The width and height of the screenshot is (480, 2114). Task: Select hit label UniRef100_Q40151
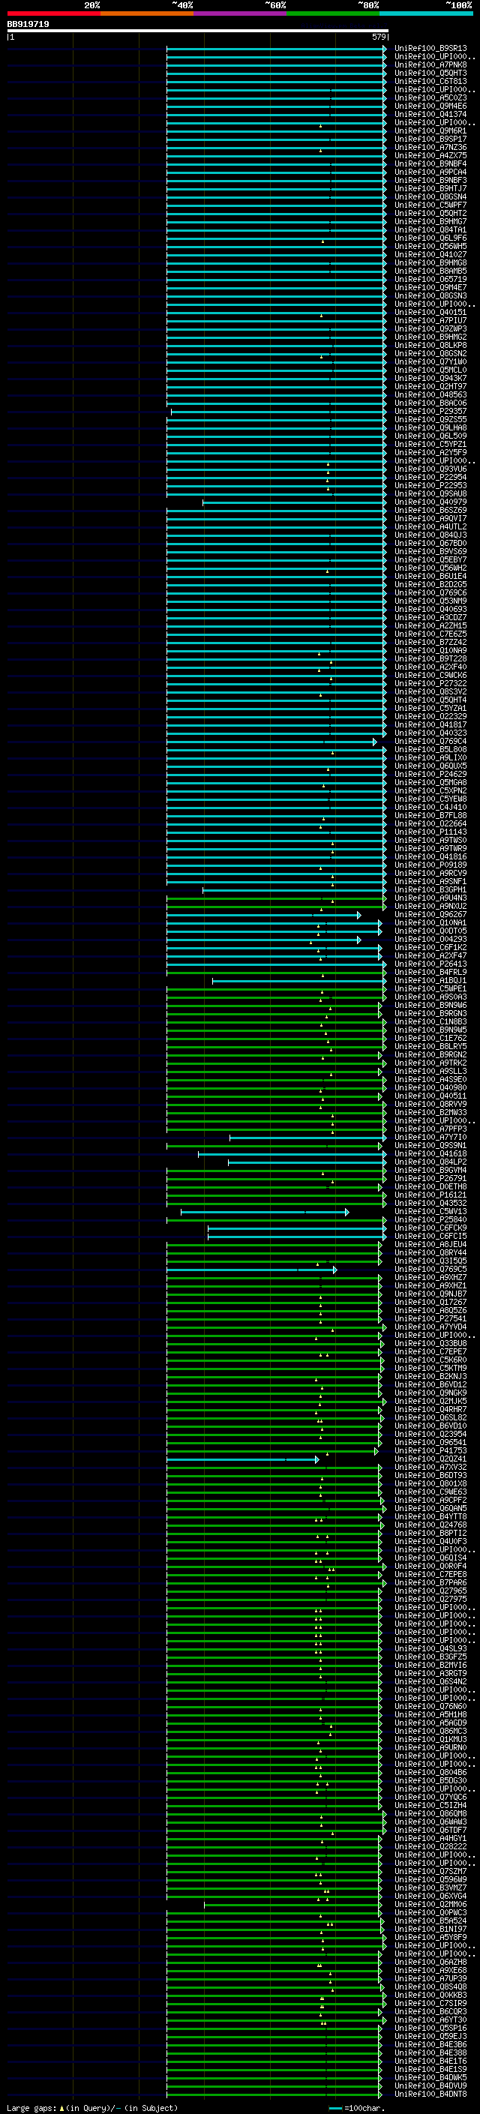[430, 312]
